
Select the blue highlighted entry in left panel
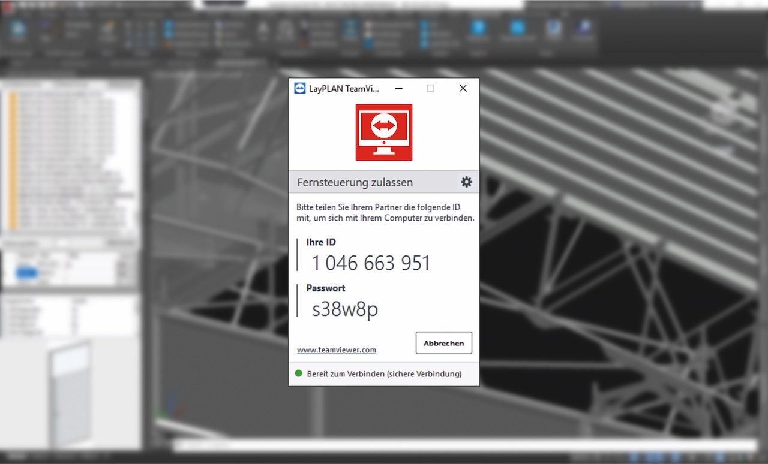point(26,273)
